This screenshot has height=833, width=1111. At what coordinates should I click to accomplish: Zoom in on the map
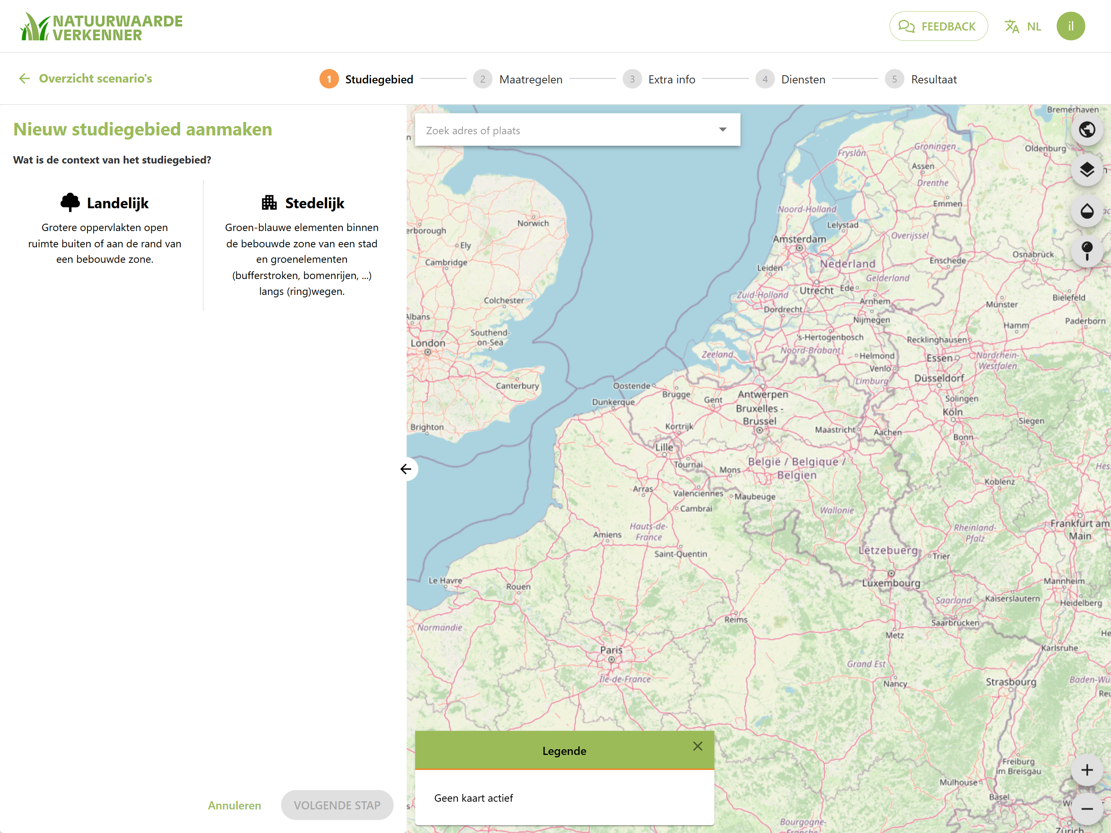click(1087, 770)
